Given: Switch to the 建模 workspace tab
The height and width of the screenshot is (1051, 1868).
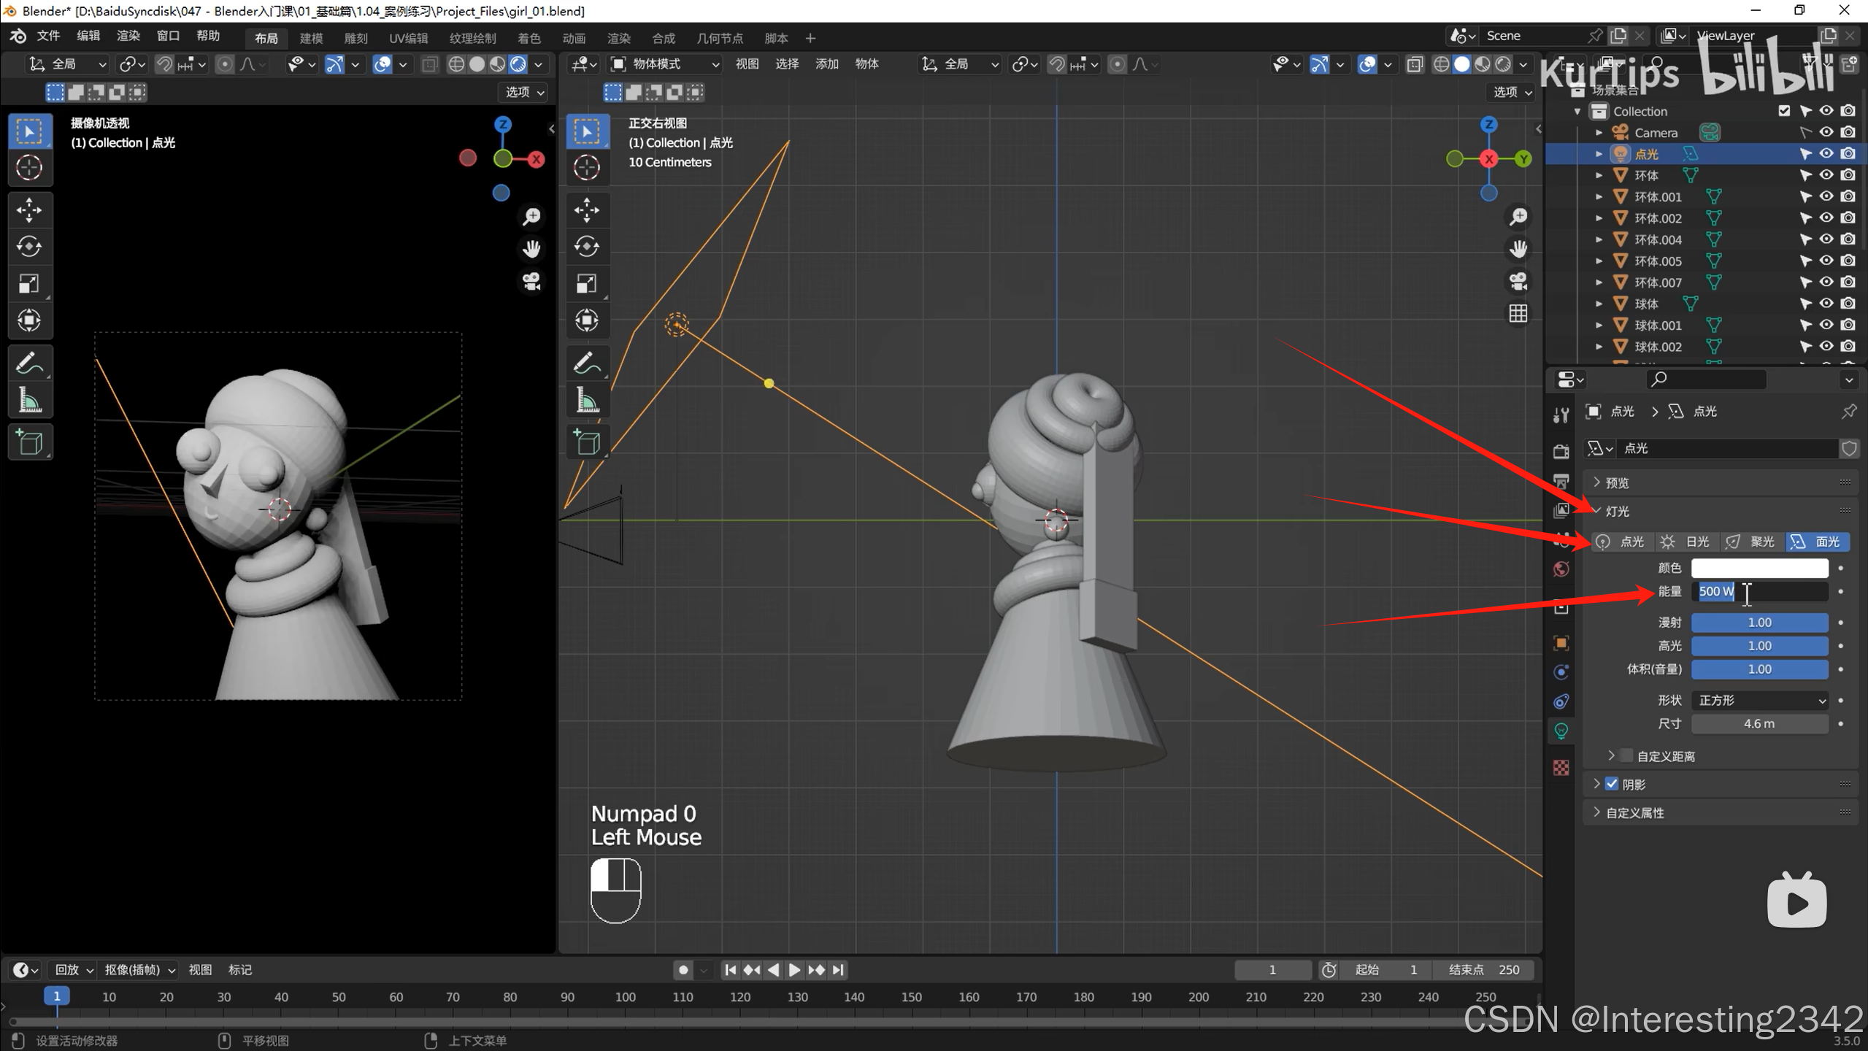Looking at the screenshot, I should pyautogui.click(x=311, y=38).
